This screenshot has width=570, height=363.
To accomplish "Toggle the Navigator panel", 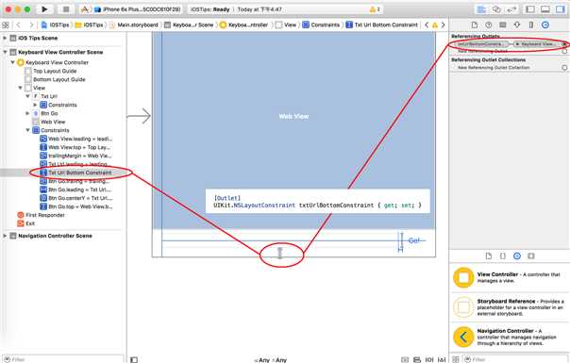I will 530,9.
